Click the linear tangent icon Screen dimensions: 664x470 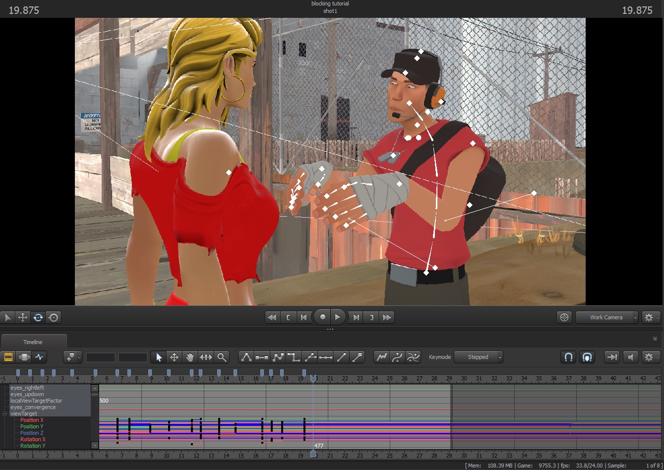point(341,357)
